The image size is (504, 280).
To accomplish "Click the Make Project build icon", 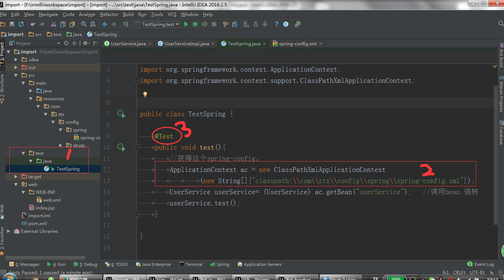I will [x=126, y=24].
